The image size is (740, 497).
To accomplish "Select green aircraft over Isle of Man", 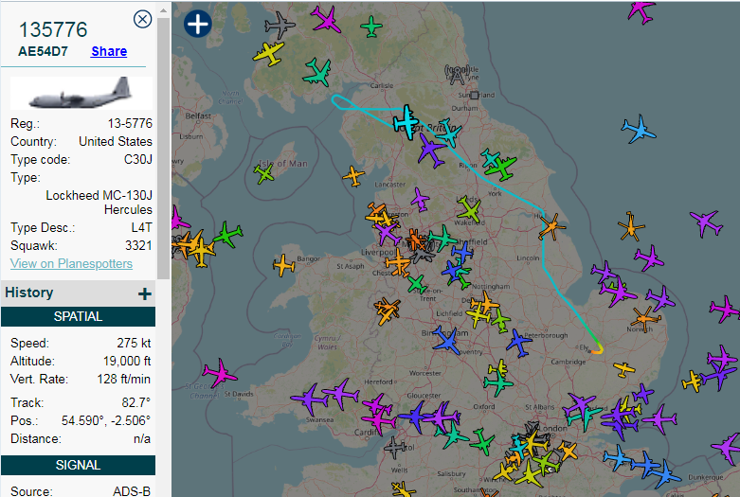I will (x=263, y=173).
